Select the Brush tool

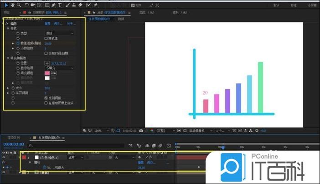(x=67, y=5)
